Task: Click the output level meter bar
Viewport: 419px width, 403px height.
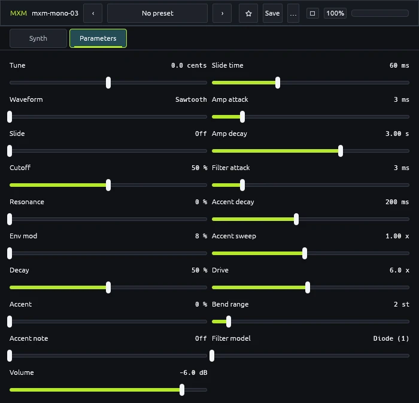Action: point(380,13)
